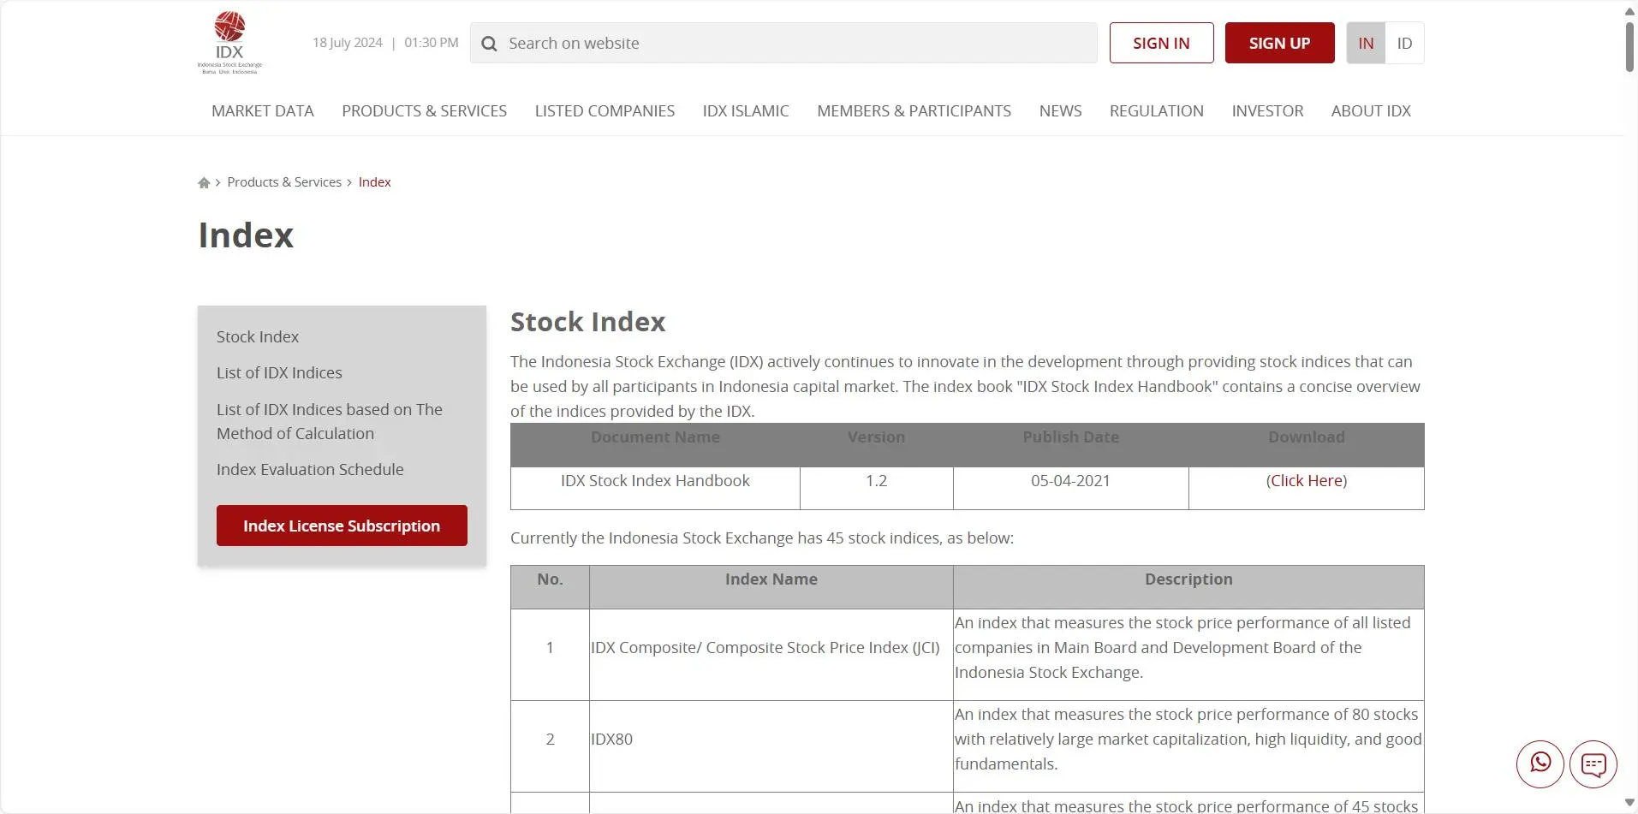Switch language to ID
This screenshot has width=1638, height=814.
tap(1404, 43)
